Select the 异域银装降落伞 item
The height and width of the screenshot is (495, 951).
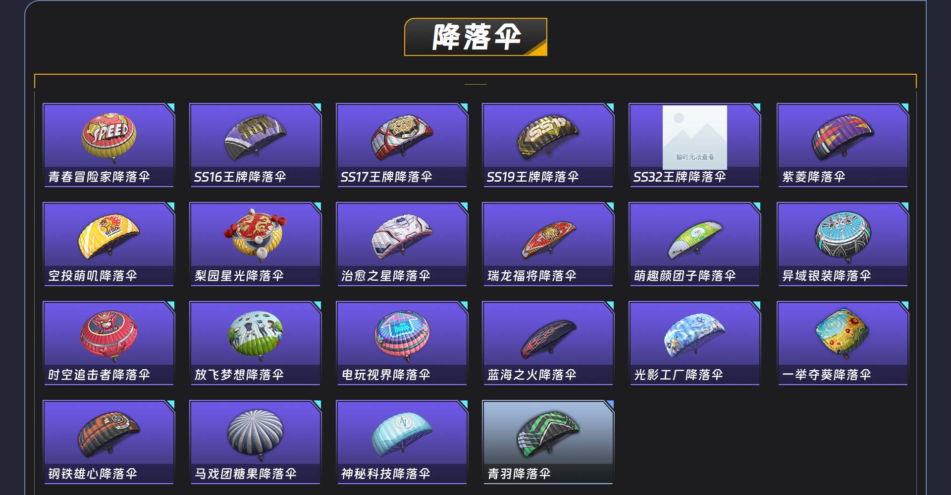click(843, 244)
